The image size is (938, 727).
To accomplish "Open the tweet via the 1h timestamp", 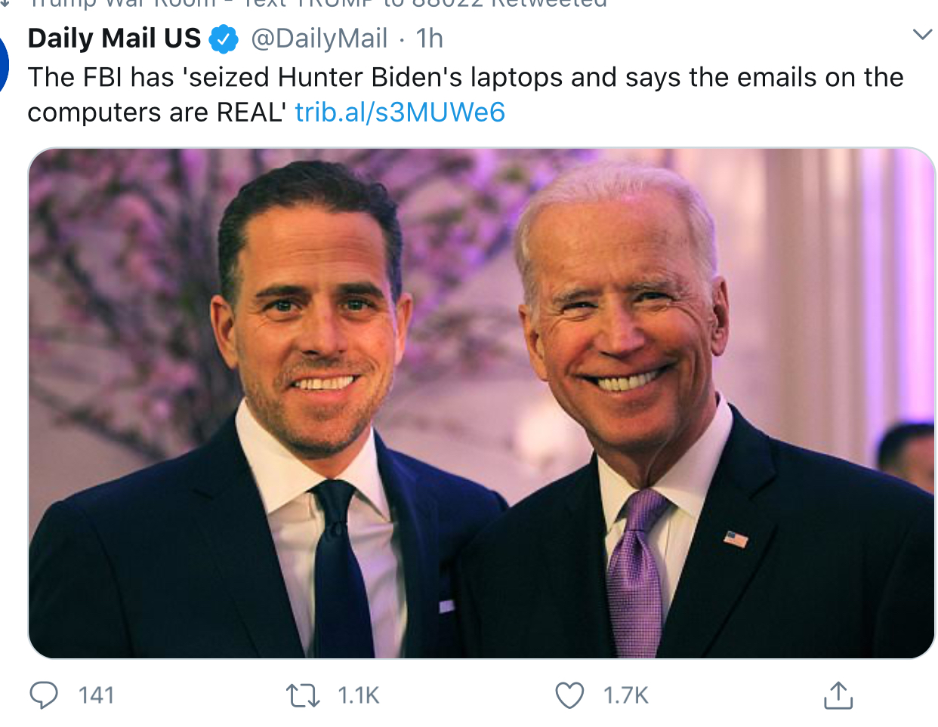I will [x=430, y=39].
